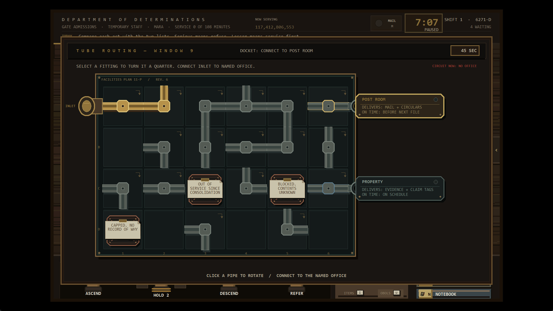The width and height of the screenshot is (553, 311).
Task: Turn the elbow fitting in row D, column 5
Action: (287, 230)
